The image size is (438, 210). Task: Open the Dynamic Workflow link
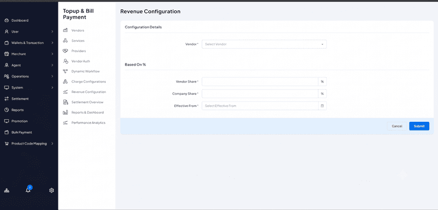click(x=85, y=71)
